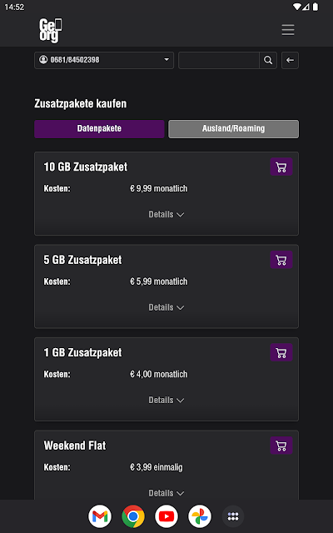The width and height of the screenshot is (333, 533).
Task: Expand Details of 5 GB Zusatzpaket
Action: point(166,307)
